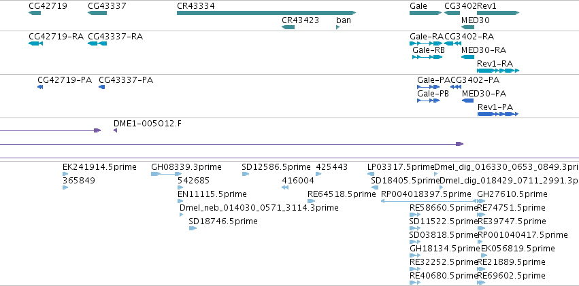579x286 pixels.
Task: Select the CR43334 gene bar
Action: tap(266, 13)
